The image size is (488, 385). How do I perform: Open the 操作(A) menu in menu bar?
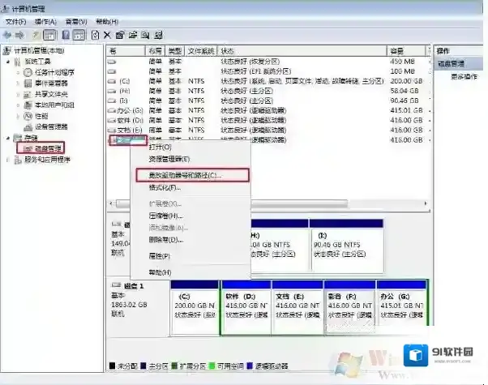tap(45, 21)
